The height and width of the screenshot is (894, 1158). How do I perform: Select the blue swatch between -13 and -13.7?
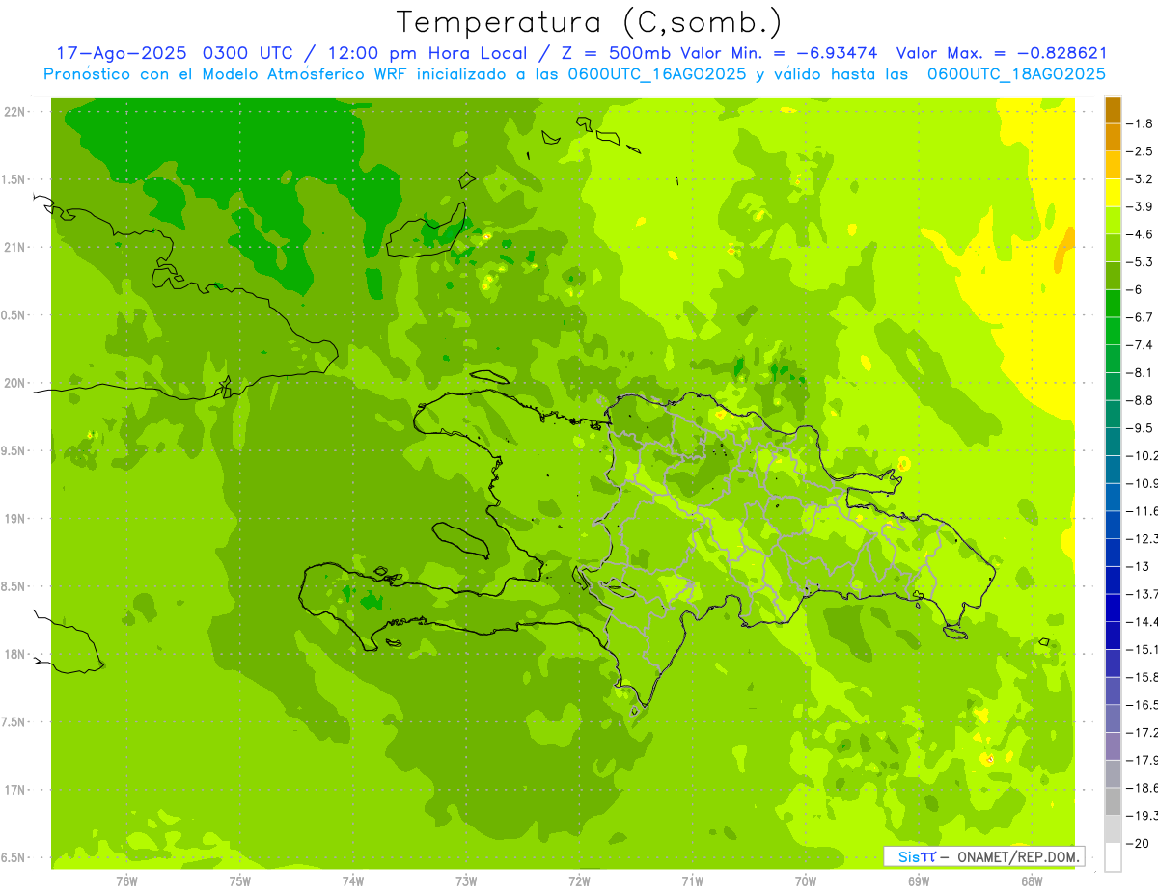(1114, 580)
